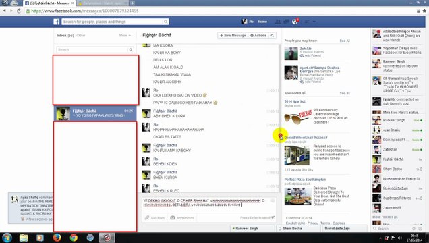Switch to Other messages tab
Screen dimensions: 429x243
tap(81, 36)
